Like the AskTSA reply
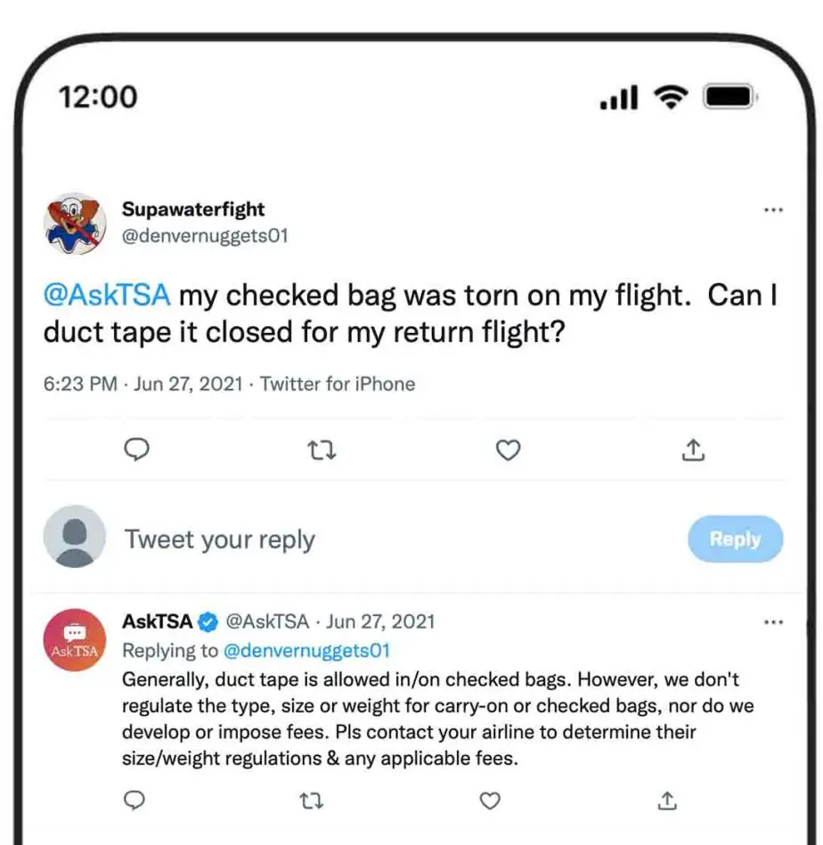 coord(490,800)
